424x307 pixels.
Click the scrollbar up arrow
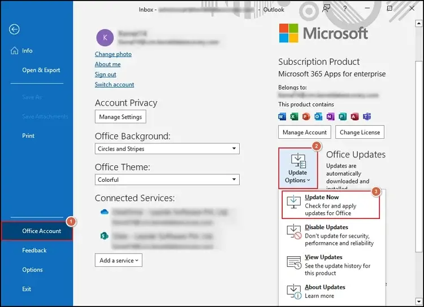(418, 24)
